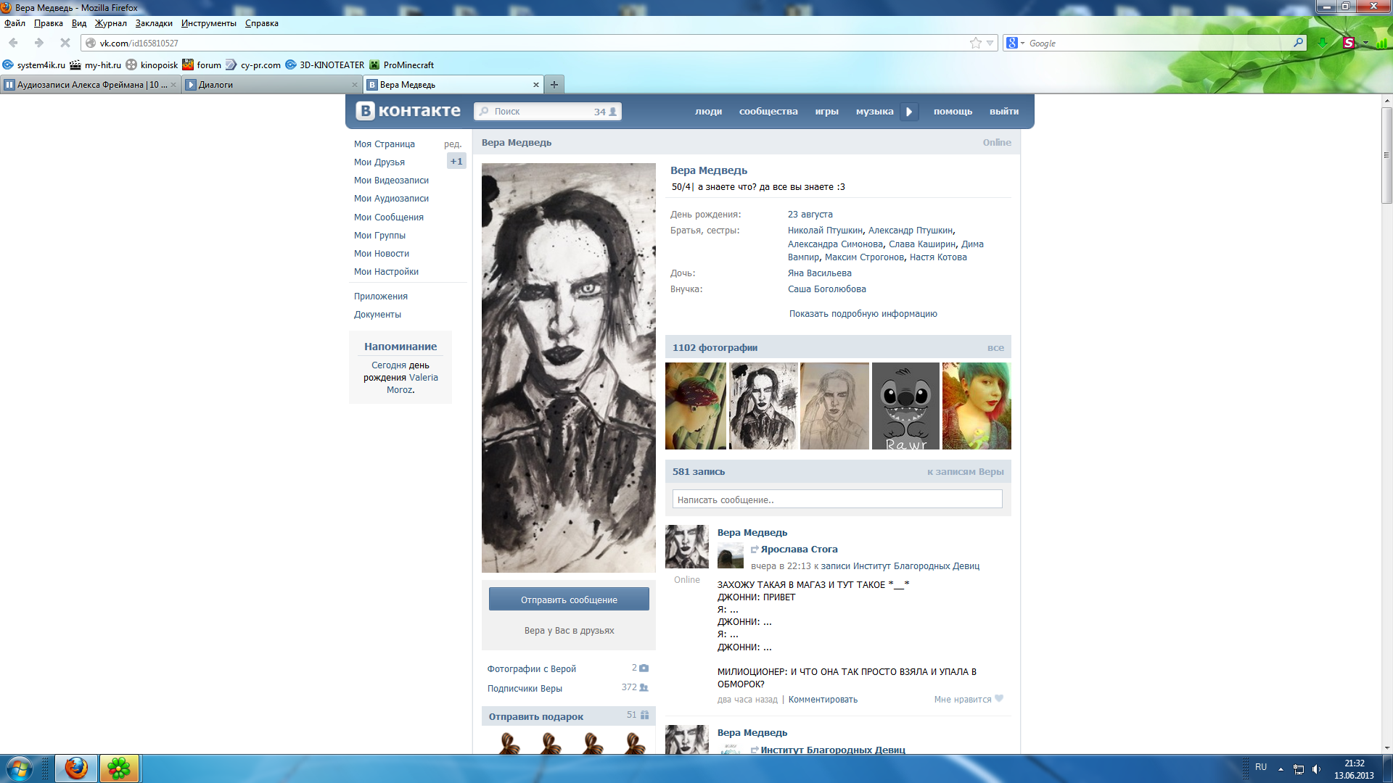Open Мои Настройки in sidebar
Image resolution: width=1393 pixels, height=783 pixels.
click(x=386, y=272)
